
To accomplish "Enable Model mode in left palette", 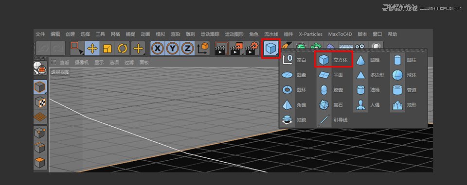I will 40,87.
